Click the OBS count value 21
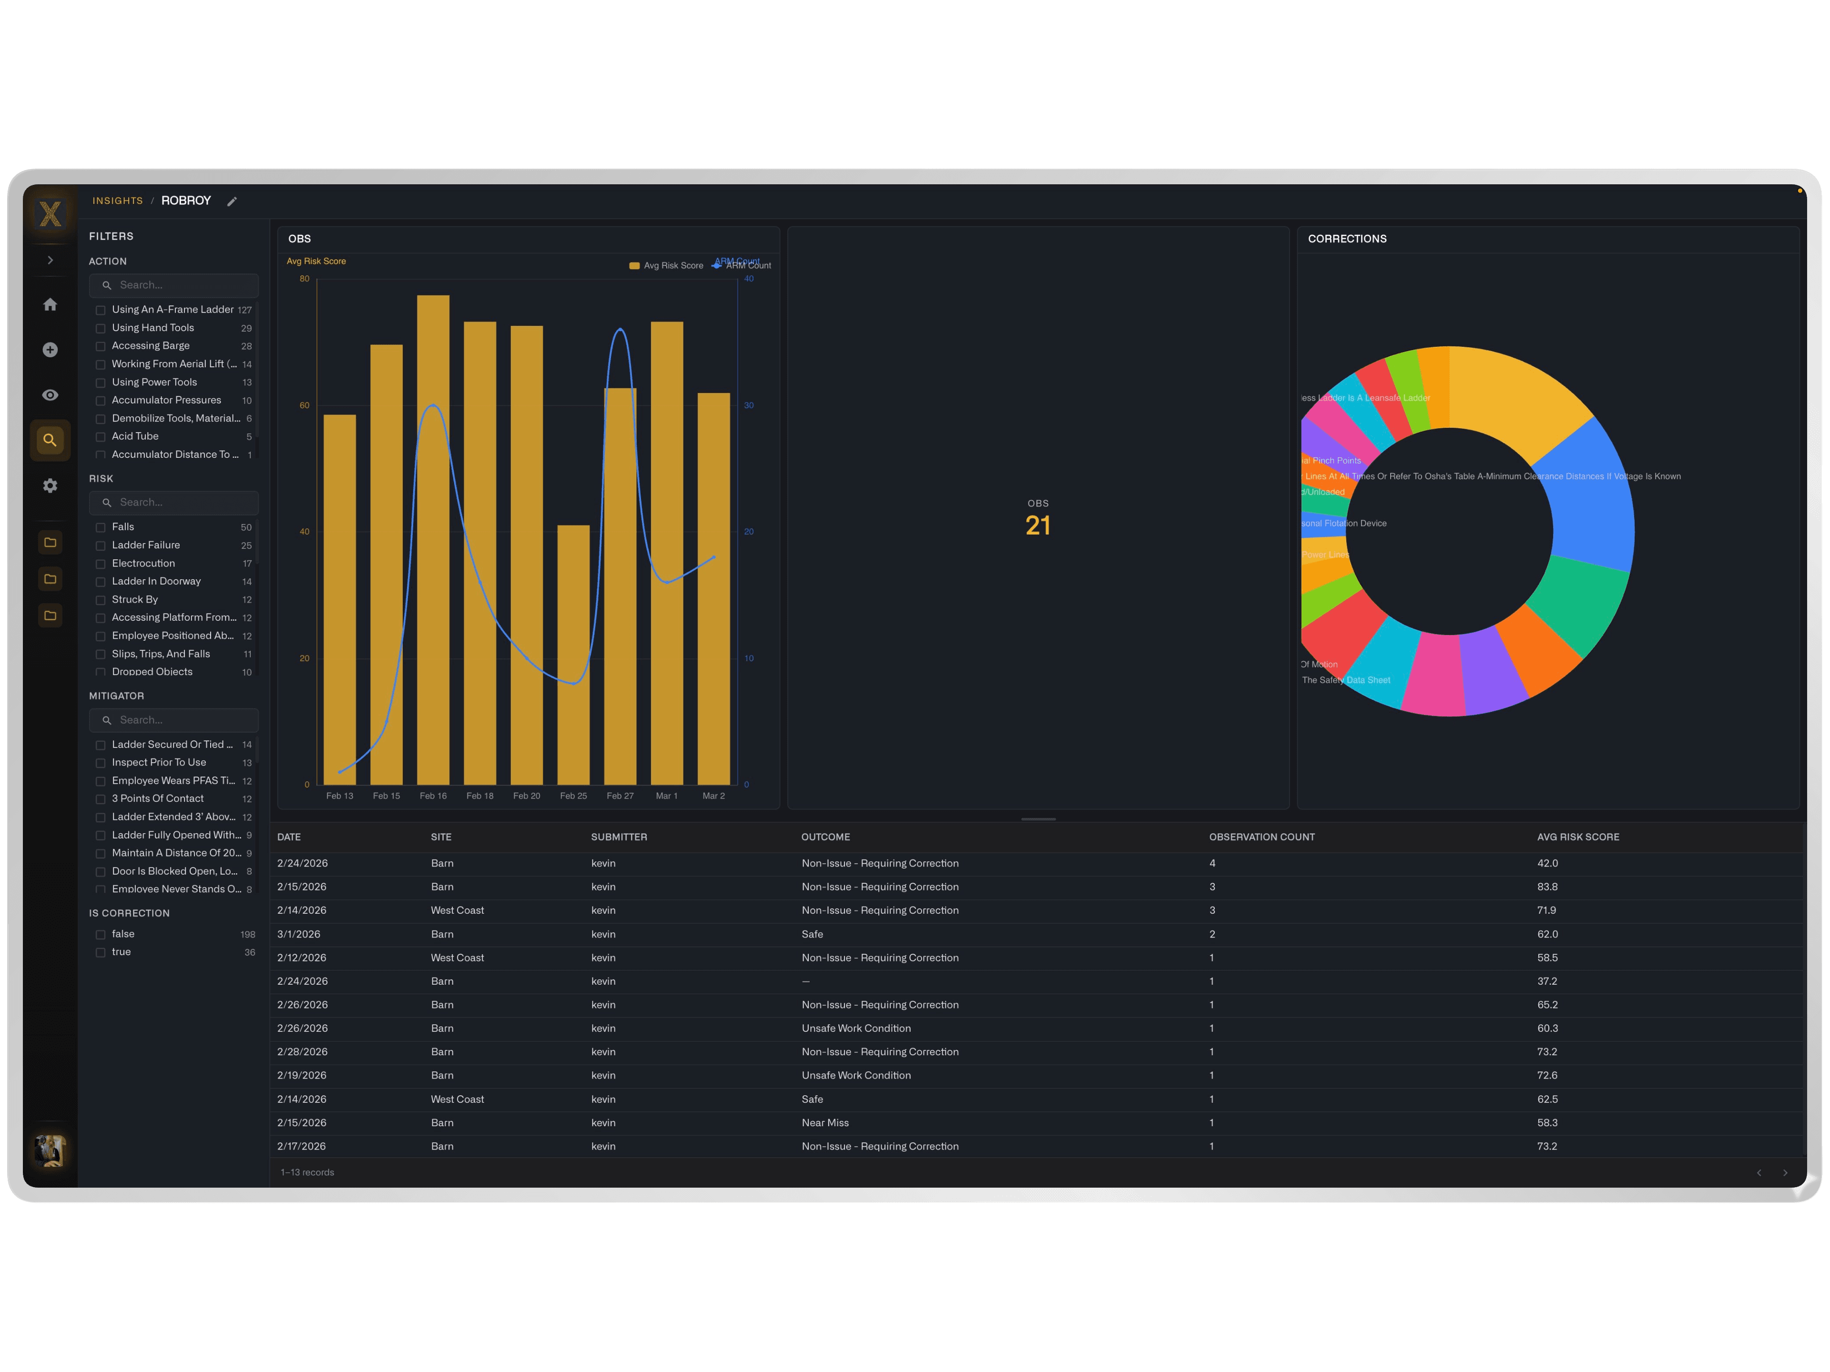 pyautogui.click(x=1037, y=526)
